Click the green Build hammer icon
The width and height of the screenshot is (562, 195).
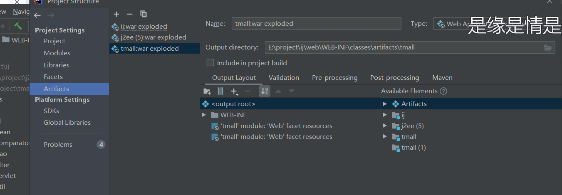point(18,26)
